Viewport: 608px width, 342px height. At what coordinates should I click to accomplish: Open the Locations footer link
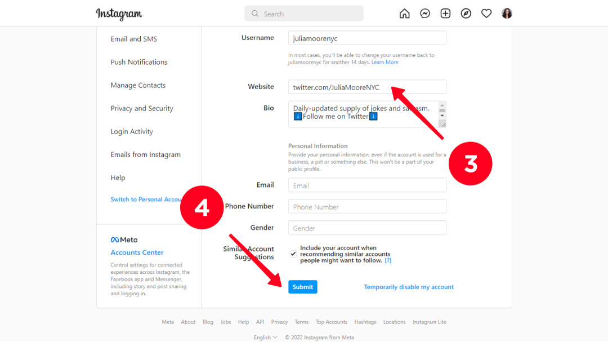(x=394, y=322)
